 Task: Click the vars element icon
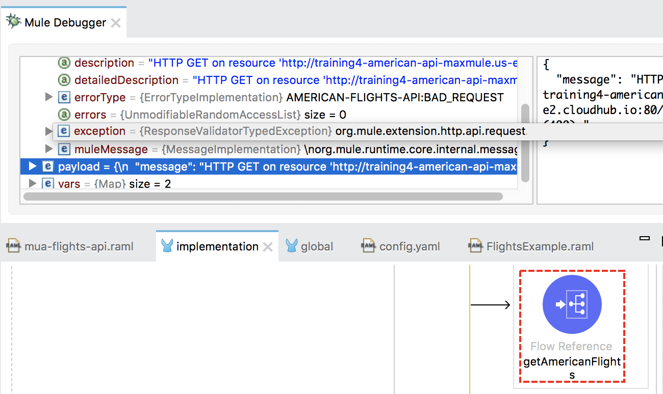47,183
